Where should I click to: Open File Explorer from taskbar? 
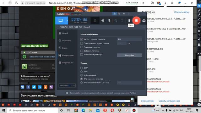pos(90,110)
